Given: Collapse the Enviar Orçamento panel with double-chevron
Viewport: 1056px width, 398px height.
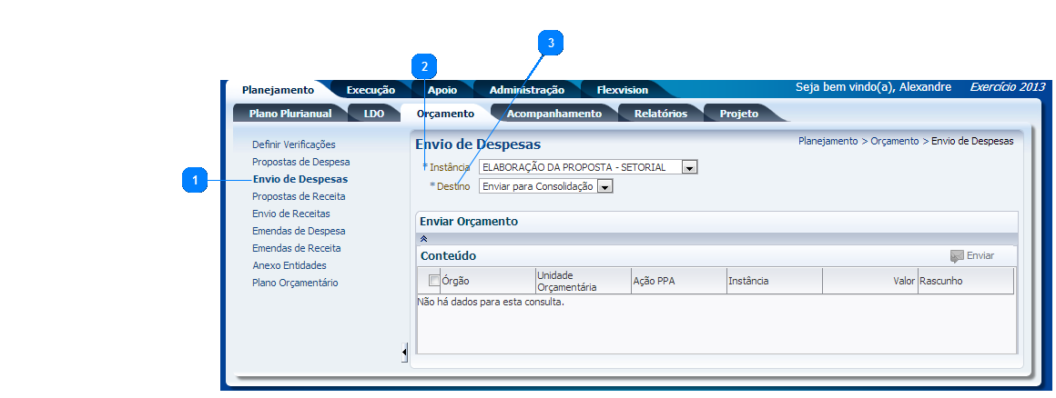Looking at the screenshot, I should point(423,238).
